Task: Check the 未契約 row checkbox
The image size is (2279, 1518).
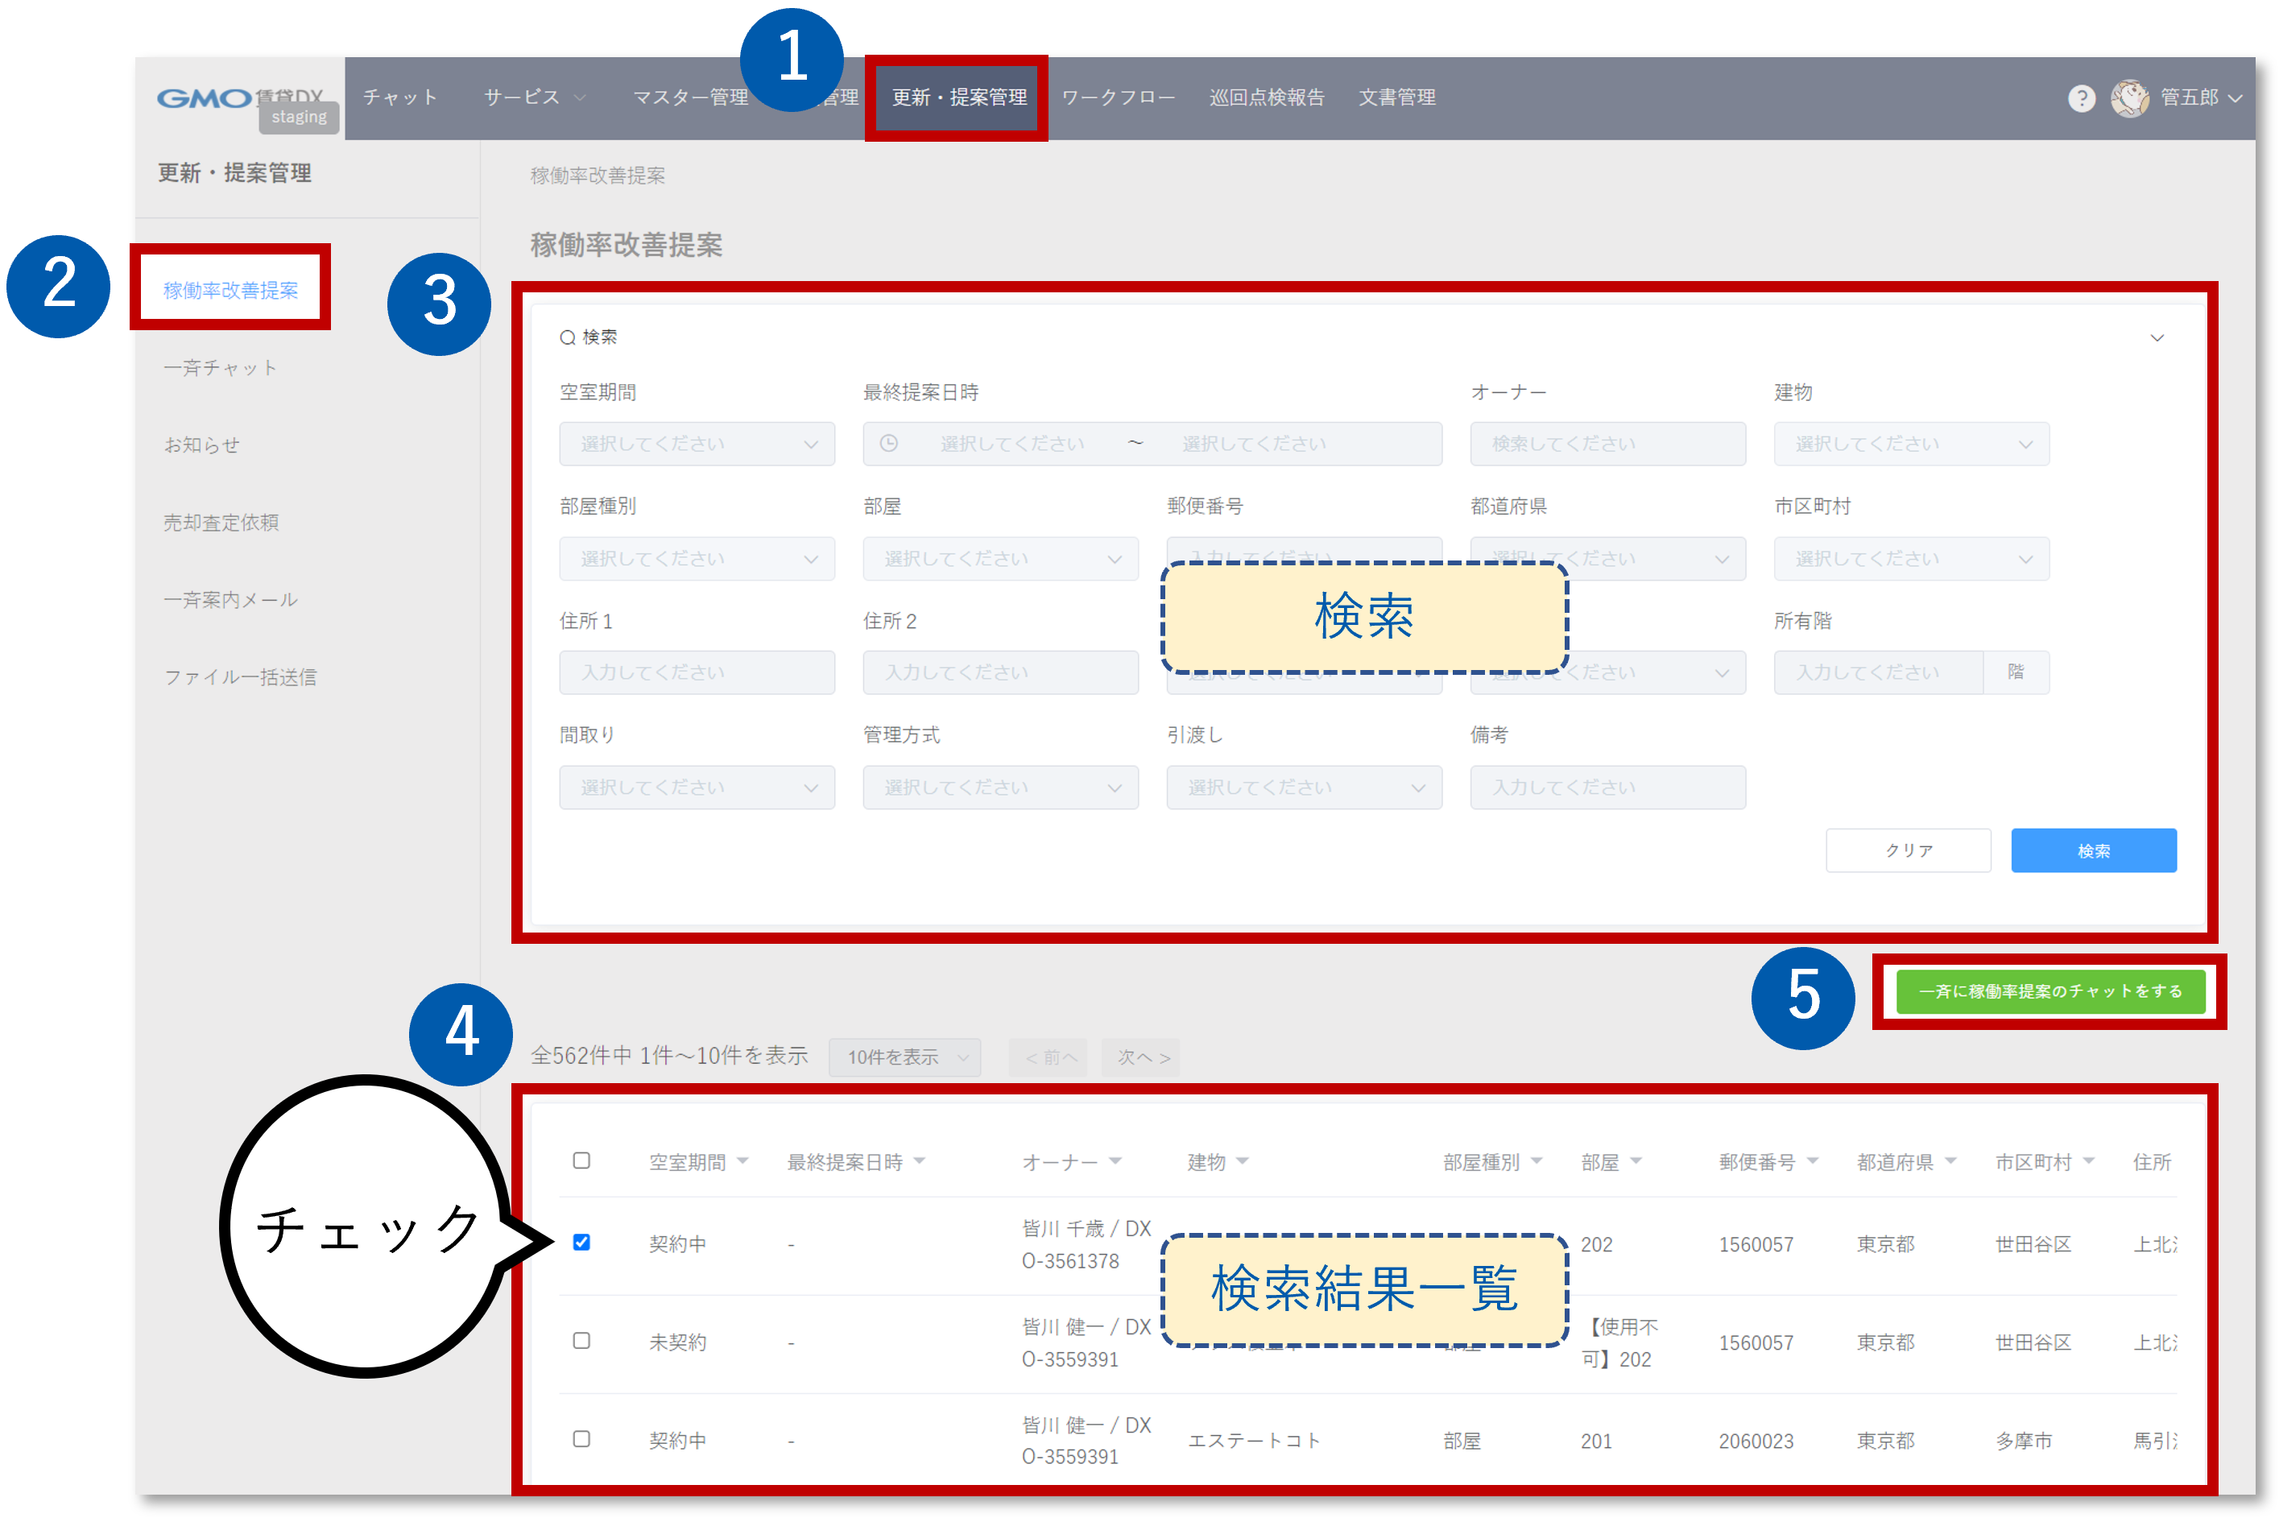Action: [581, 1341]
